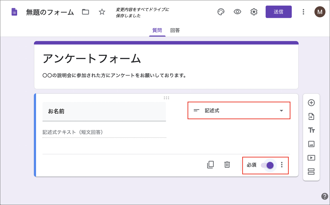Duplicate the question with copy icon
The width and height of the screenshot is (330, 205).
[211, 165]
